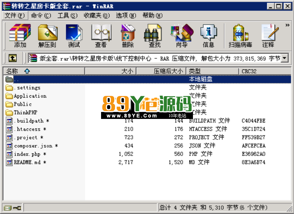This screenshot has height=214, width=294.
Task: Open the 命令(C) menu
Action: point(41,15)
